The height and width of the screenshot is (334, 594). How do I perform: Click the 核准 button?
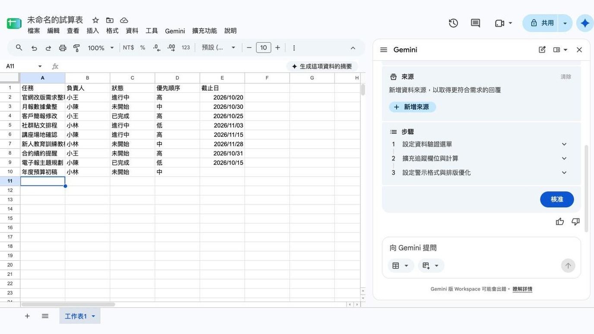pyautogui.click(x=557, y=199)
